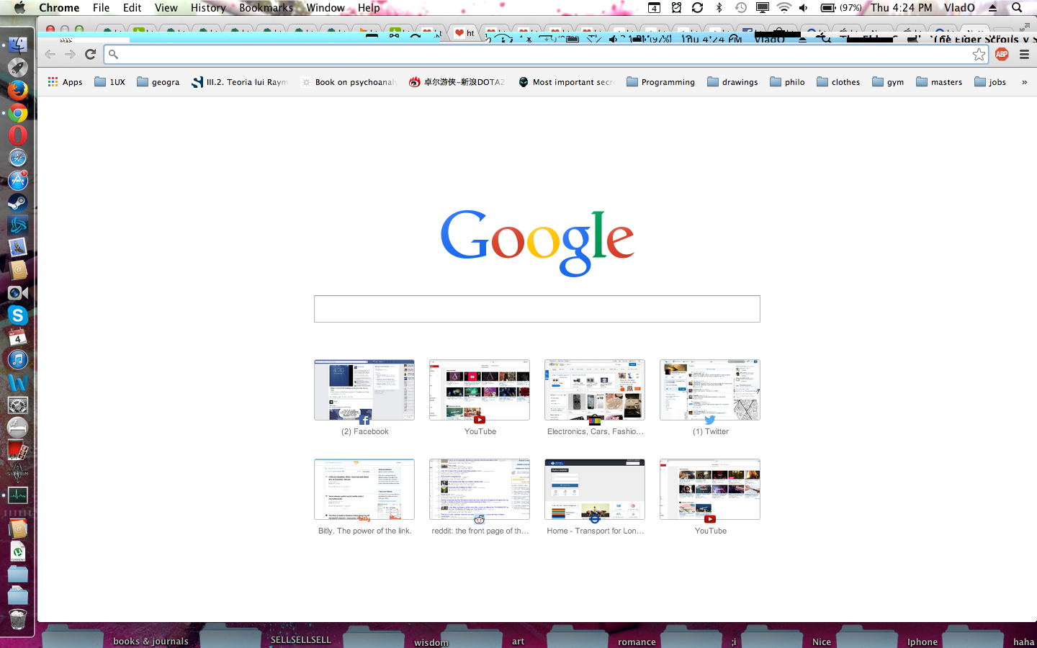
Task: Open the volume control in the menu bar
Action: click(803, 8)
